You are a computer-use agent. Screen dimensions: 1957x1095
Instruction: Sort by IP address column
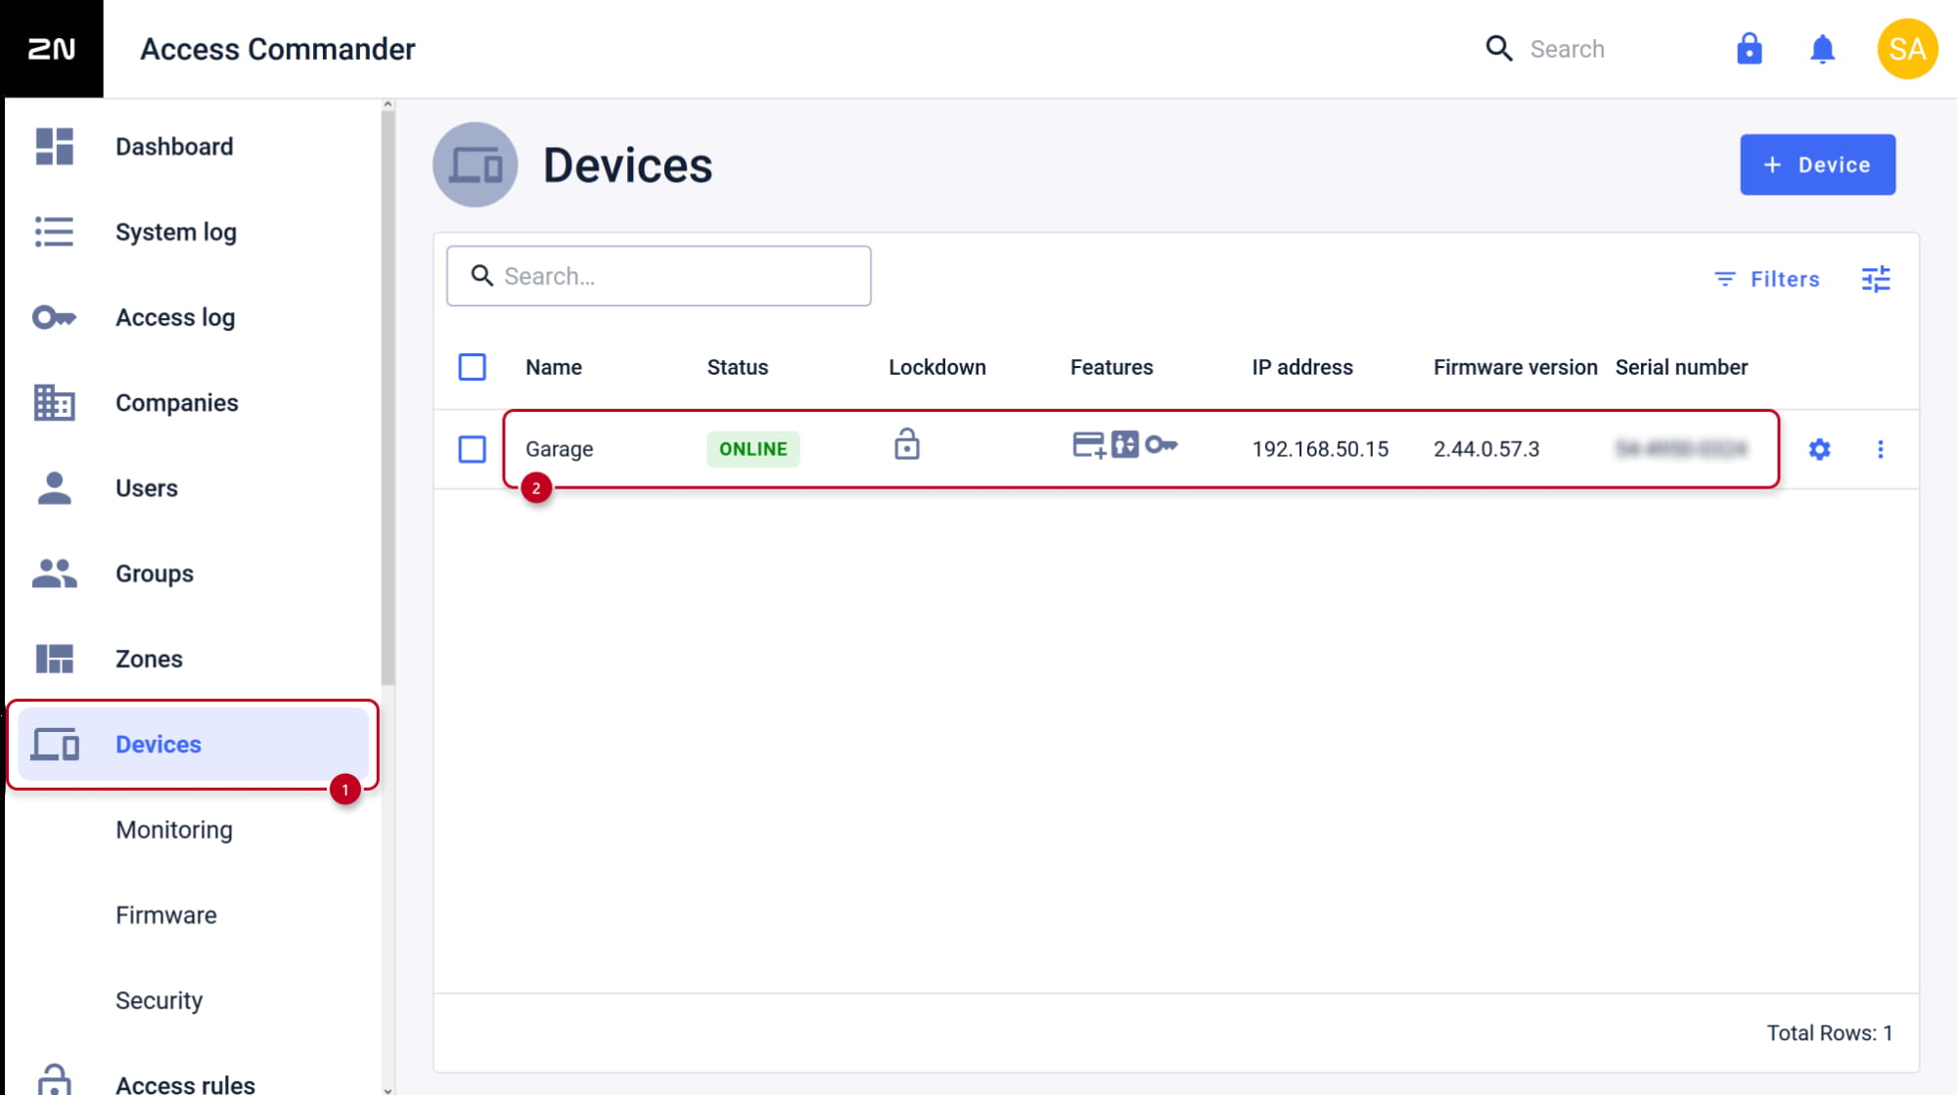(1302, 367)
